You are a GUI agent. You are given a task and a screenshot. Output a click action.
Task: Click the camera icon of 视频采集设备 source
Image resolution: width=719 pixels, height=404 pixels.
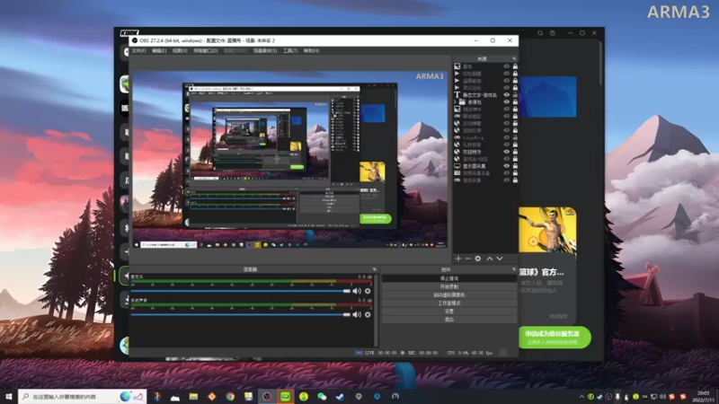pos(457,173)
